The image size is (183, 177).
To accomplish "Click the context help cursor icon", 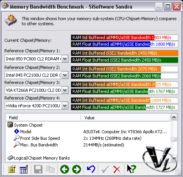I will 132,169.
